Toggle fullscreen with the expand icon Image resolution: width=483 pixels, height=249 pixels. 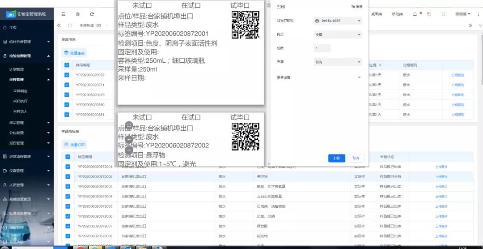point(443,14)
